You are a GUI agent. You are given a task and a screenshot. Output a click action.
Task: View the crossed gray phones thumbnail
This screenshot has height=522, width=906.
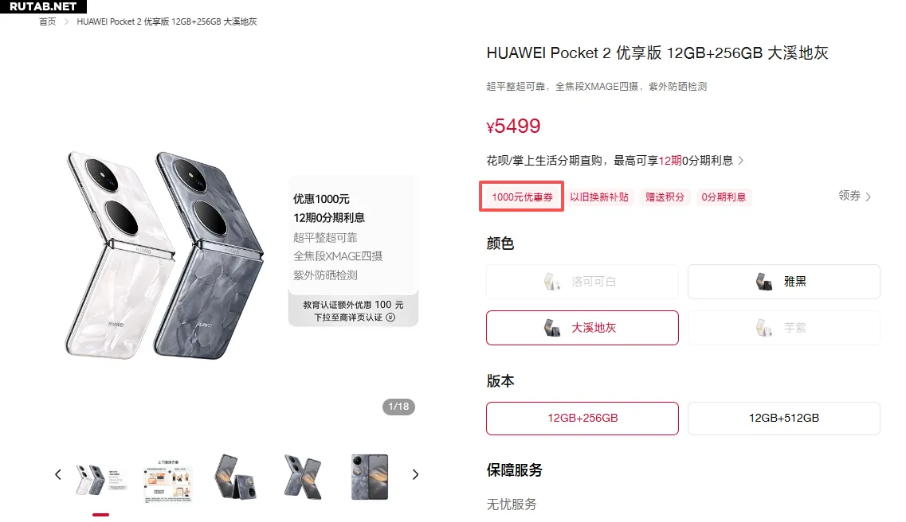[302, 477]
